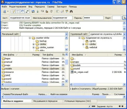The height and width of the screenshot is (109, 127).
Task: Disconnect from the current server
Action: pos(47,11)
